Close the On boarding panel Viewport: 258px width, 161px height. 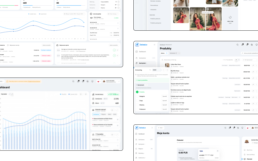point(167,70)
